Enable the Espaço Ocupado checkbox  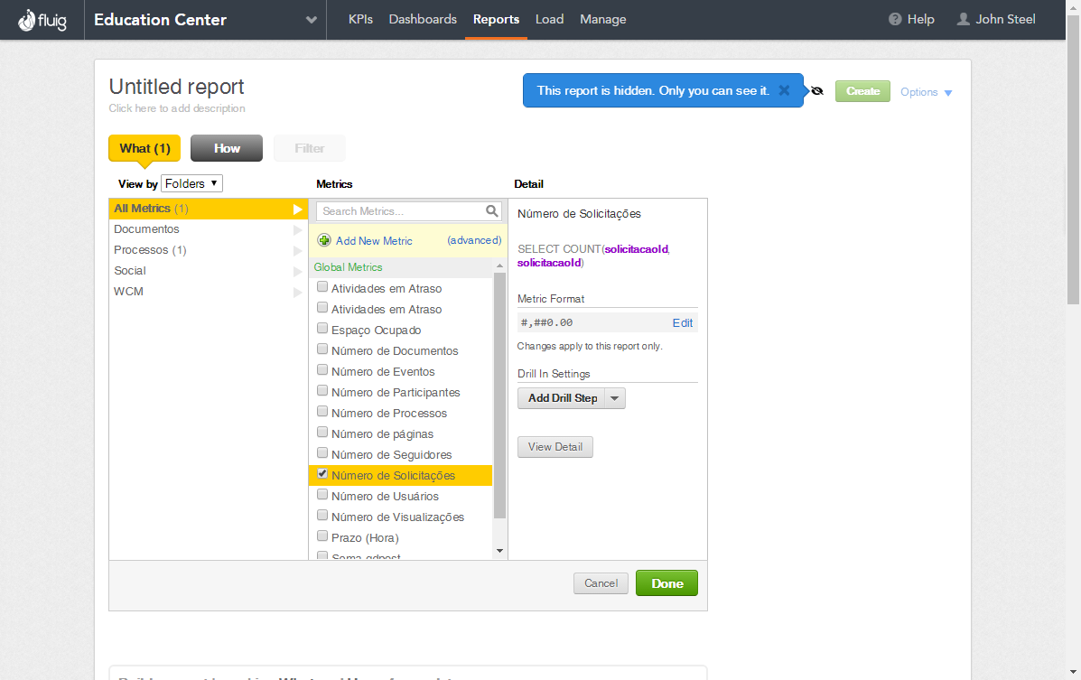click(322, 330)
